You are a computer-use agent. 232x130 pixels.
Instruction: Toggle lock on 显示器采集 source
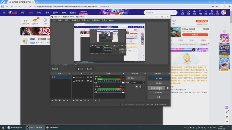coord(91,81)
